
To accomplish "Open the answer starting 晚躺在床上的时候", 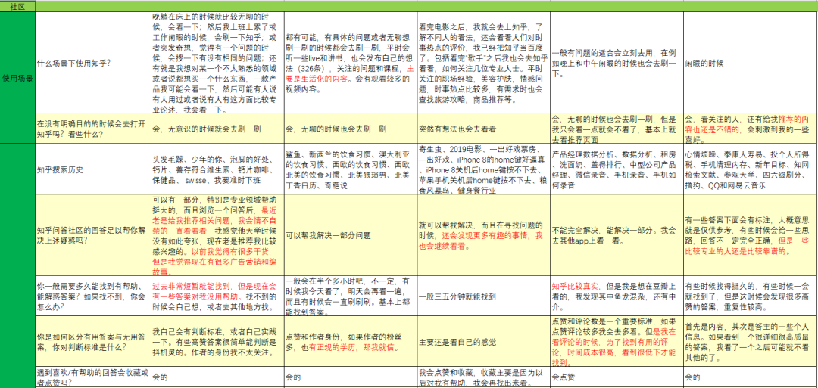I will [217, 63].
